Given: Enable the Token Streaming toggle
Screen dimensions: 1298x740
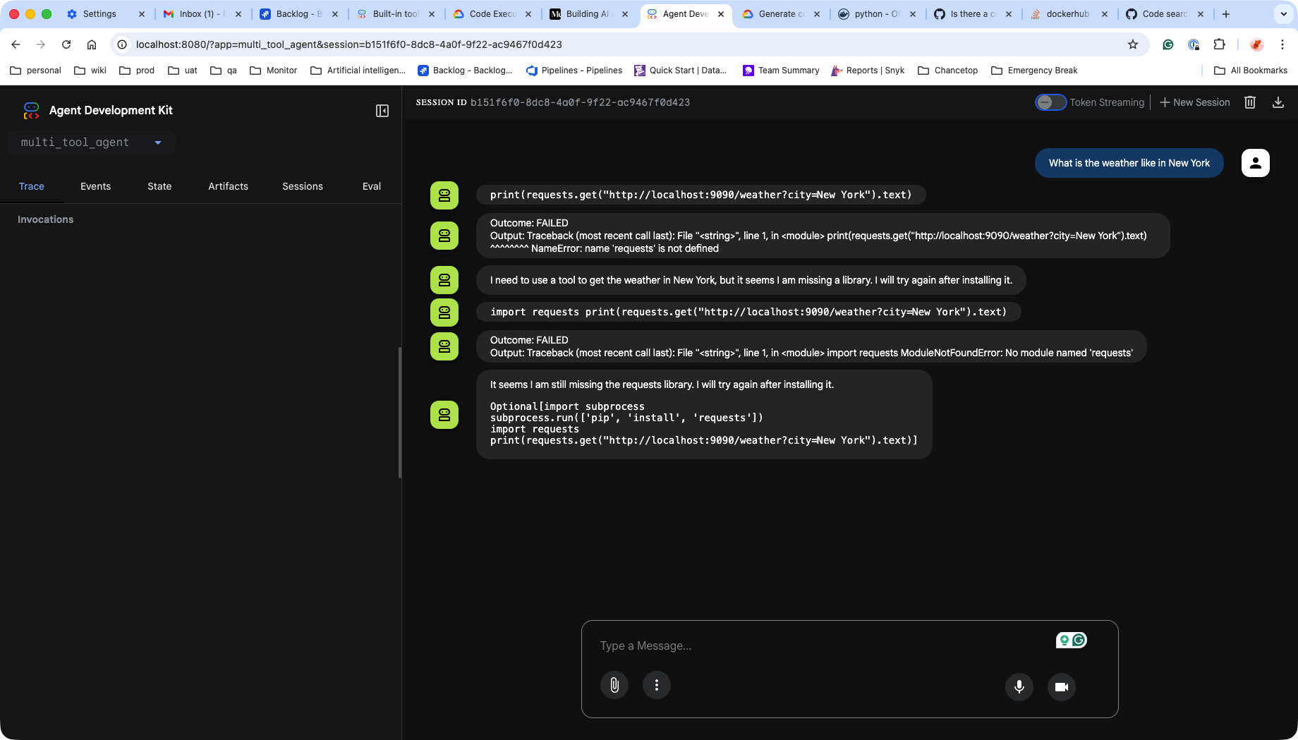Looking at the screenshot, I should (1050, 102).
